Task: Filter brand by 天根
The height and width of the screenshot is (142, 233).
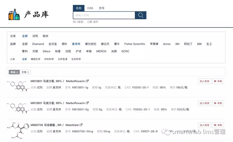Action: 35,51
